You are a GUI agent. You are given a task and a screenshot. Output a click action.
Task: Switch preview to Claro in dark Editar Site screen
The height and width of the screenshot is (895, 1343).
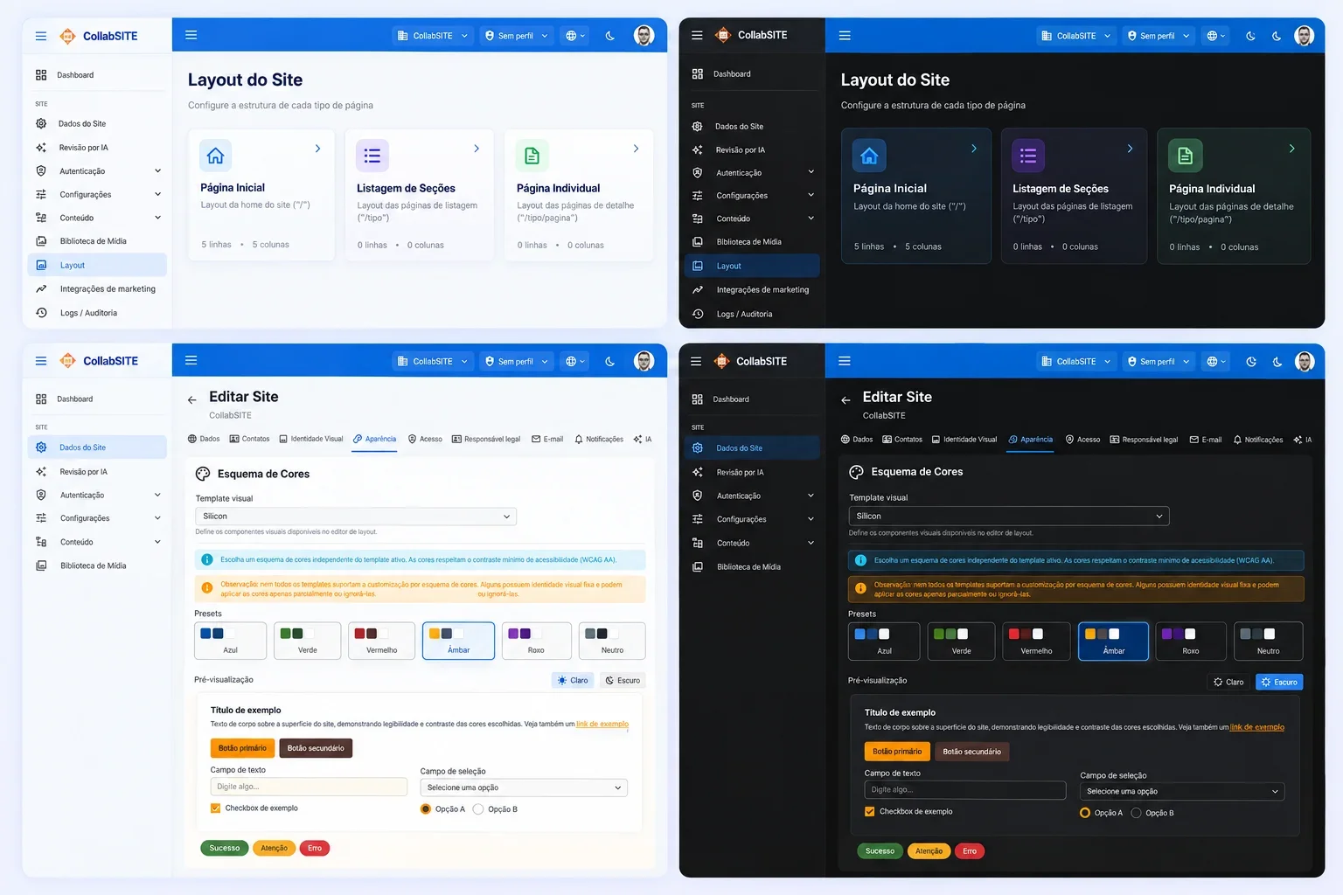coord(1228,683)
